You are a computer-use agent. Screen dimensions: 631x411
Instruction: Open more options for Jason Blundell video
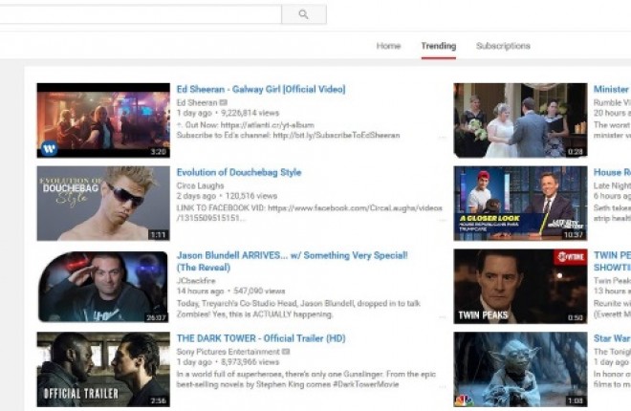pyautogui.click(x=443, y=317)
